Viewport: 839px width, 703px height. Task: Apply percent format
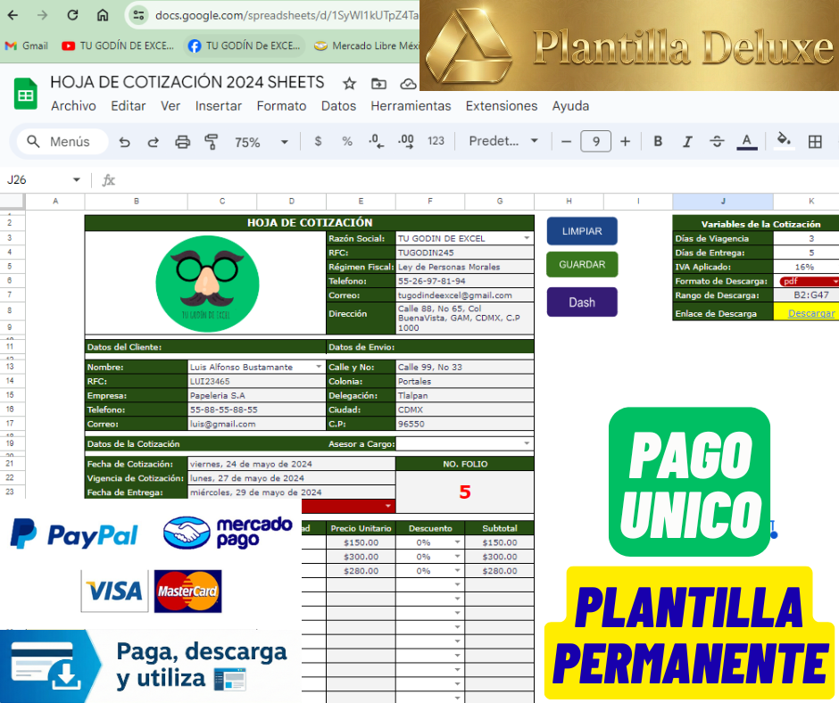(347, 141)
